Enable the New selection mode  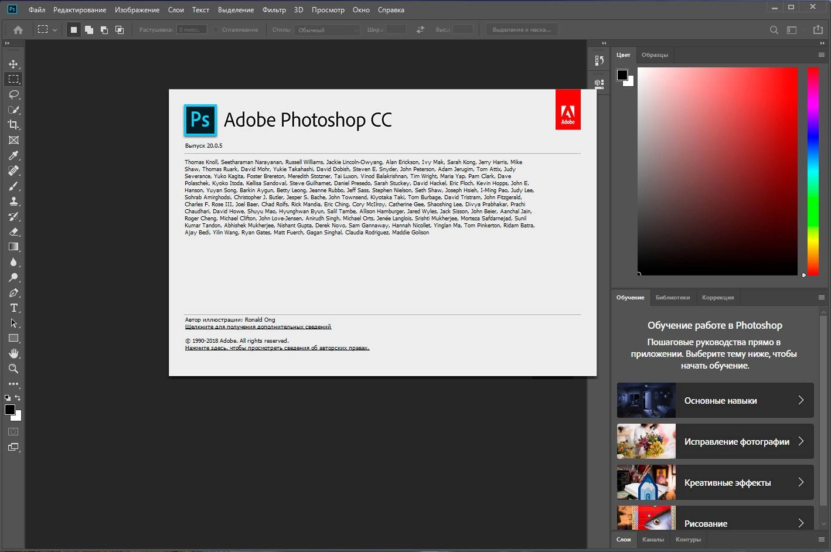74,30
